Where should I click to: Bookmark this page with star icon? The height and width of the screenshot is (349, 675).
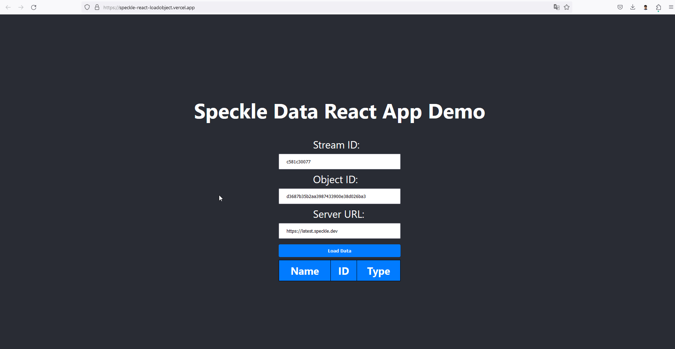[567, 7]
